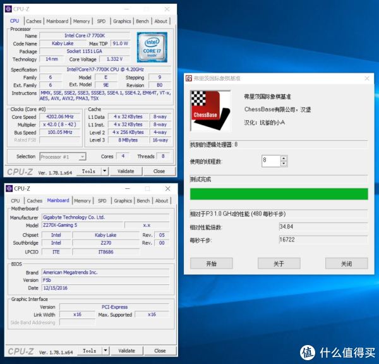The image size is (379, 364).
Task: Click Tools button in top CPU-Z window
Action: coord(88,171)
